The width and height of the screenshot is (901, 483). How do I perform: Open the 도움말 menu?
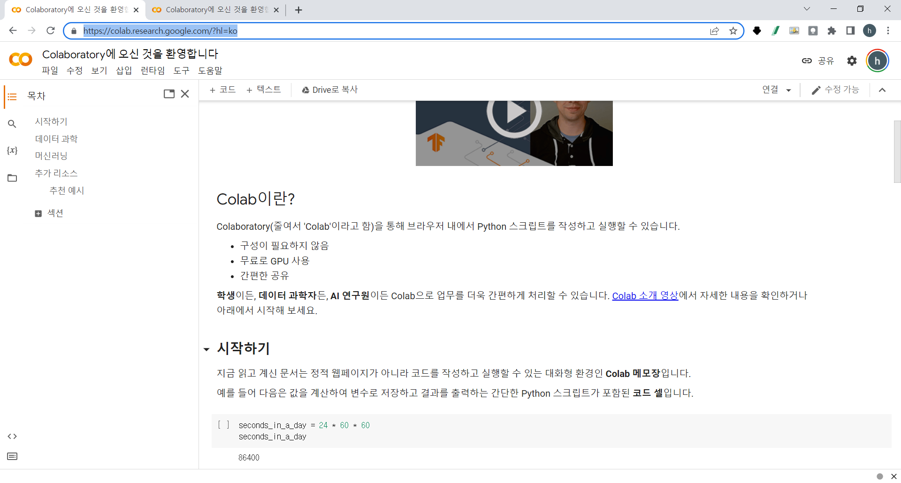pos(210,70)
